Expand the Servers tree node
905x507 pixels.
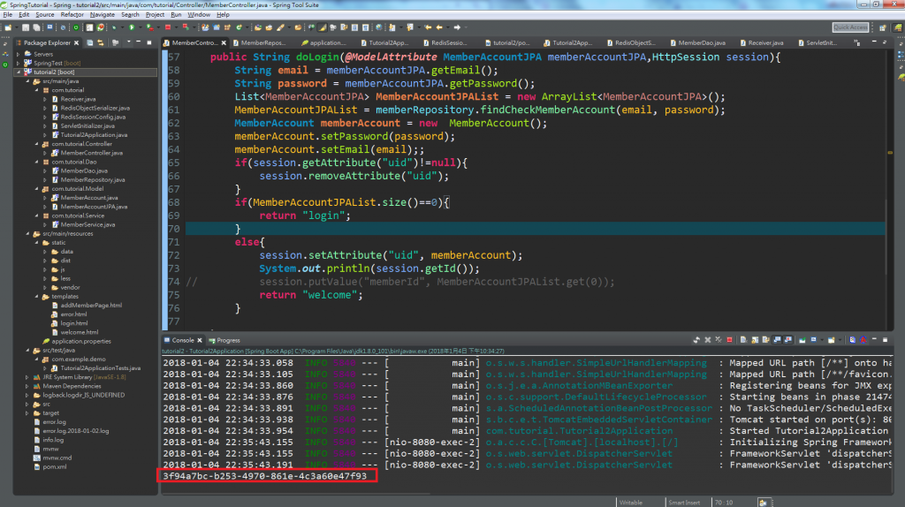click(x=19, y=54)
